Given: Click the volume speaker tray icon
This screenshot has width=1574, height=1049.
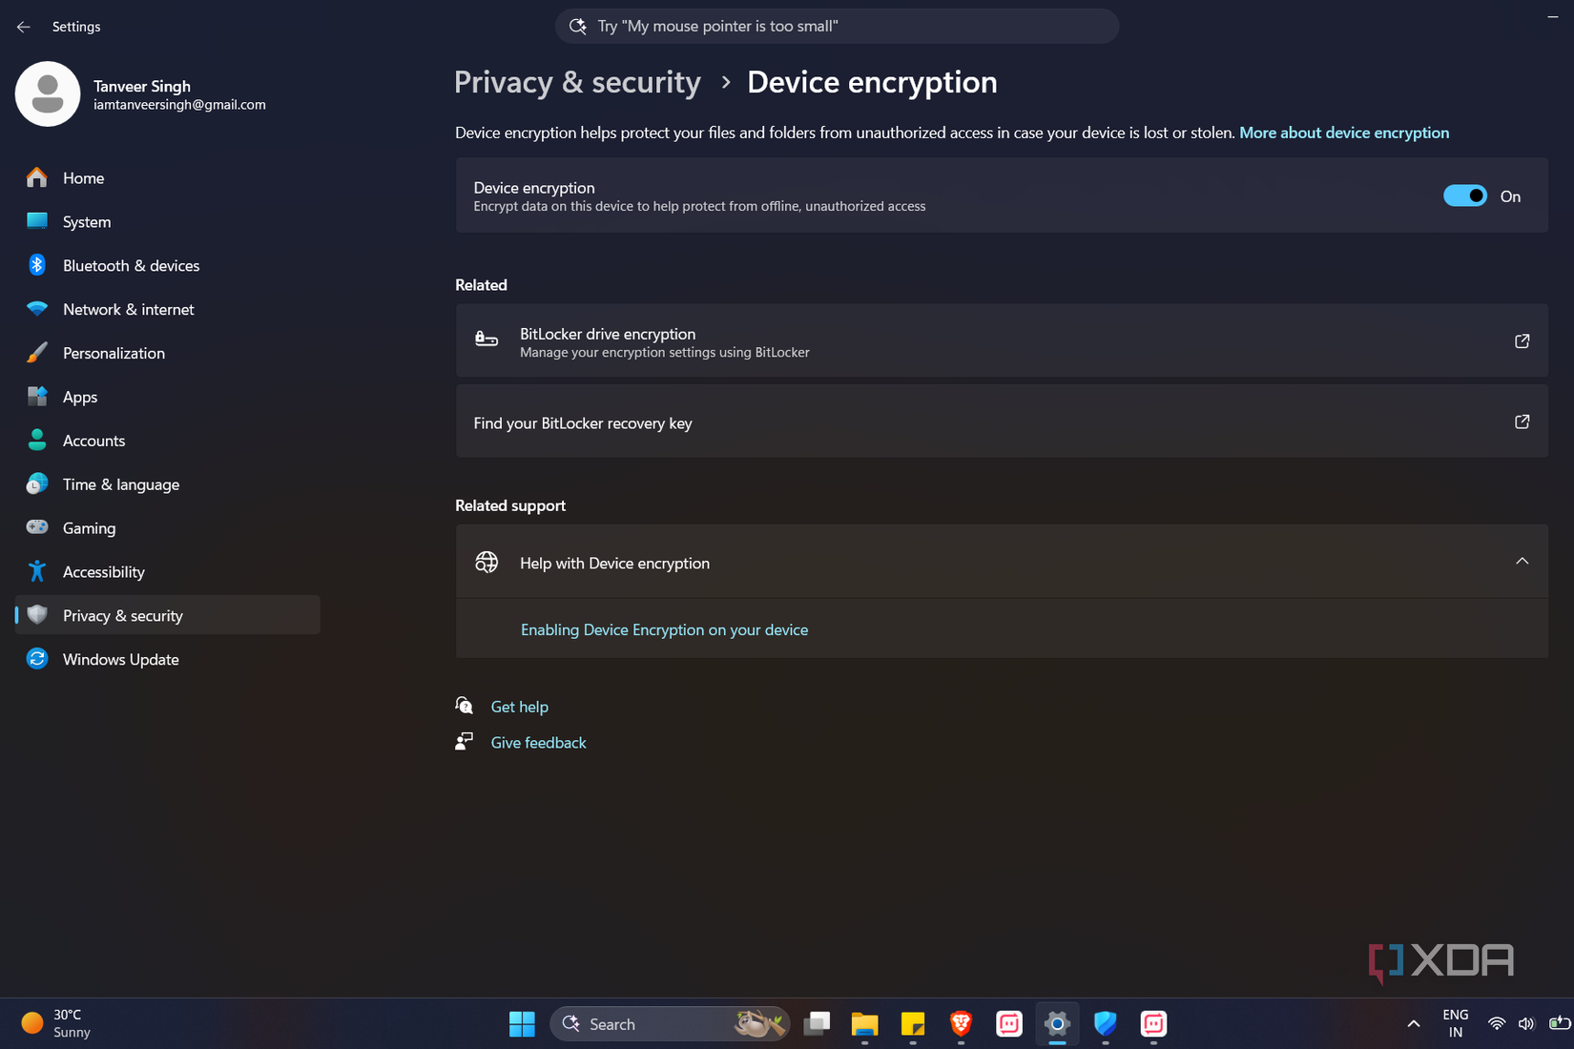Looking at the screenshot, I should (x=1526, y=1024).
